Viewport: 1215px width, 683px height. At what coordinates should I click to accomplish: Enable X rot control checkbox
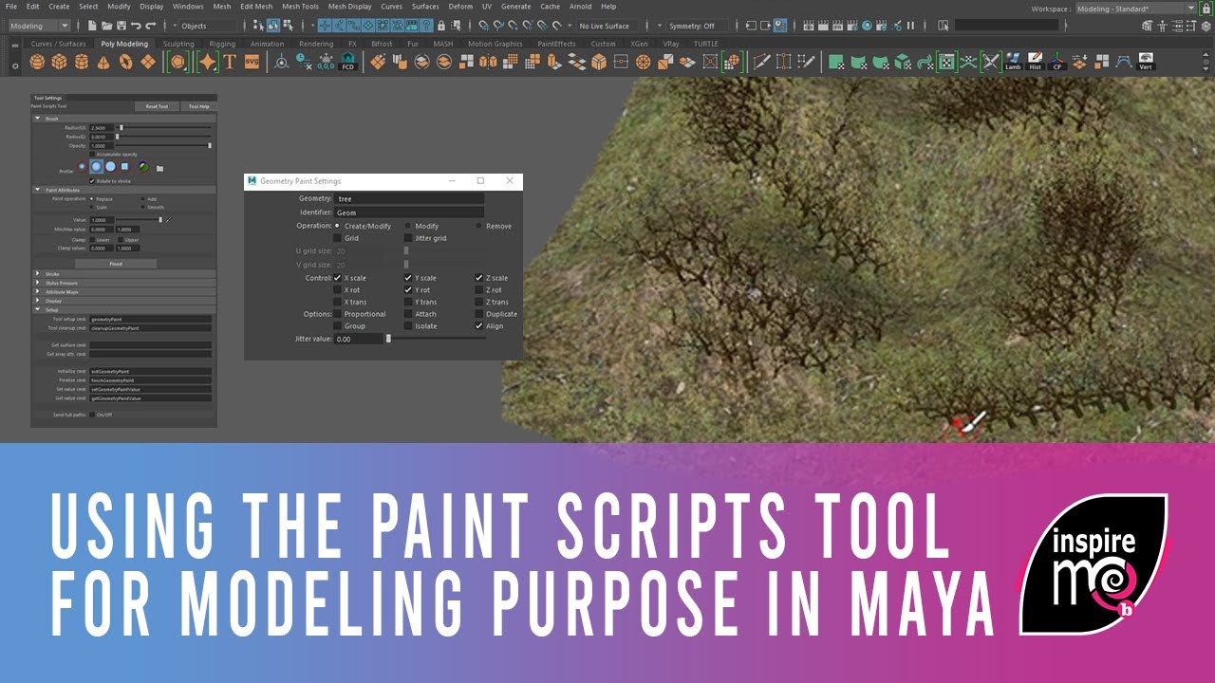tap(337, 290)
